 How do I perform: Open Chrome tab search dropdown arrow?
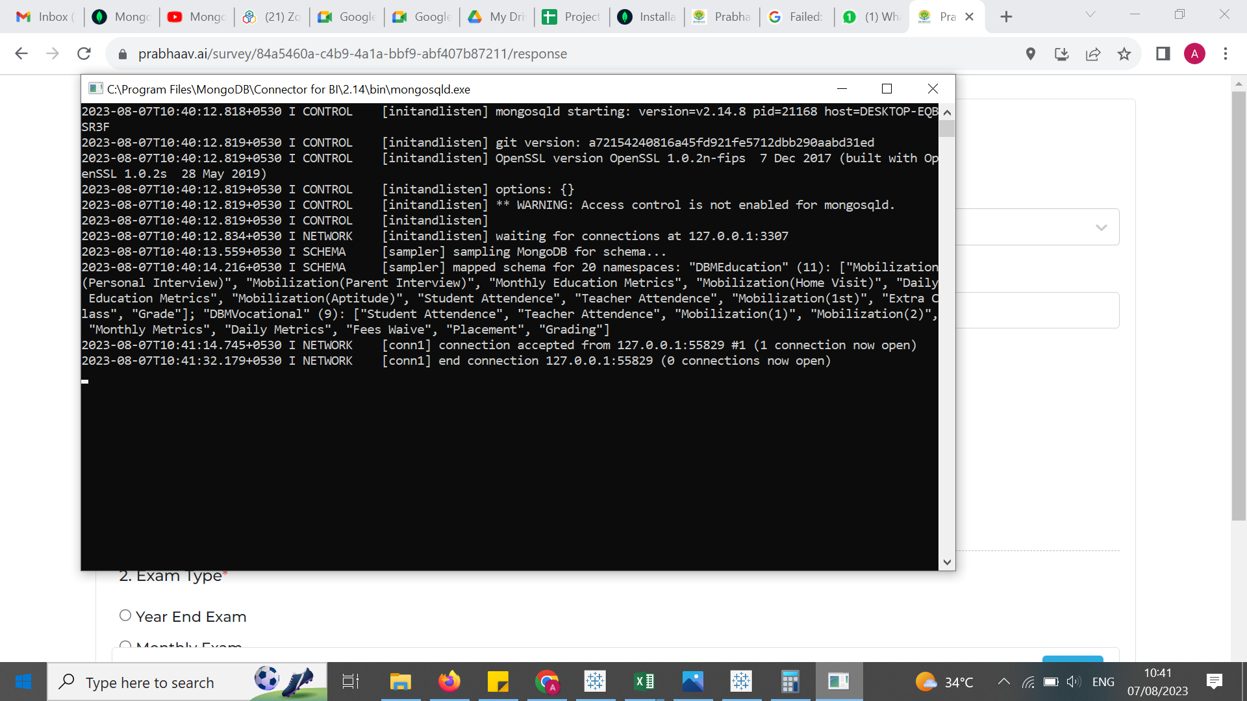pos(1090,15)
